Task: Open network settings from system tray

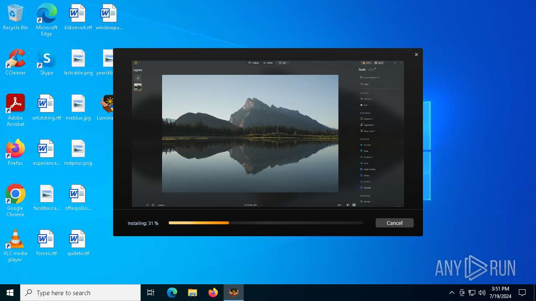Action: coord(472,293)
